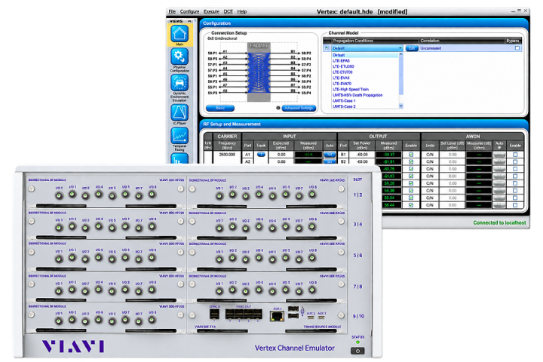The width and height of the screenshot is (543, 362).
Task: Toggle AWGN Enable checkbox in row B1
Action: pyautogui.click(x=515, y=155)
